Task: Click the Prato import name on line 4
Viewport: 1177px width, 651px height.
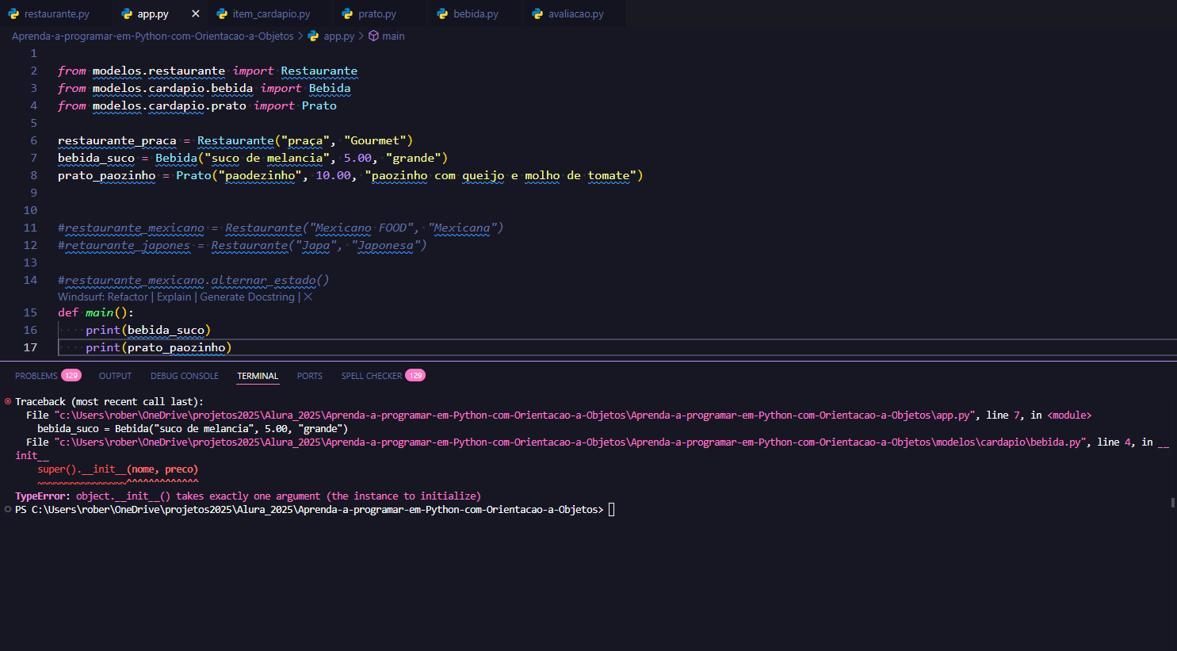Action: point(319,105)
